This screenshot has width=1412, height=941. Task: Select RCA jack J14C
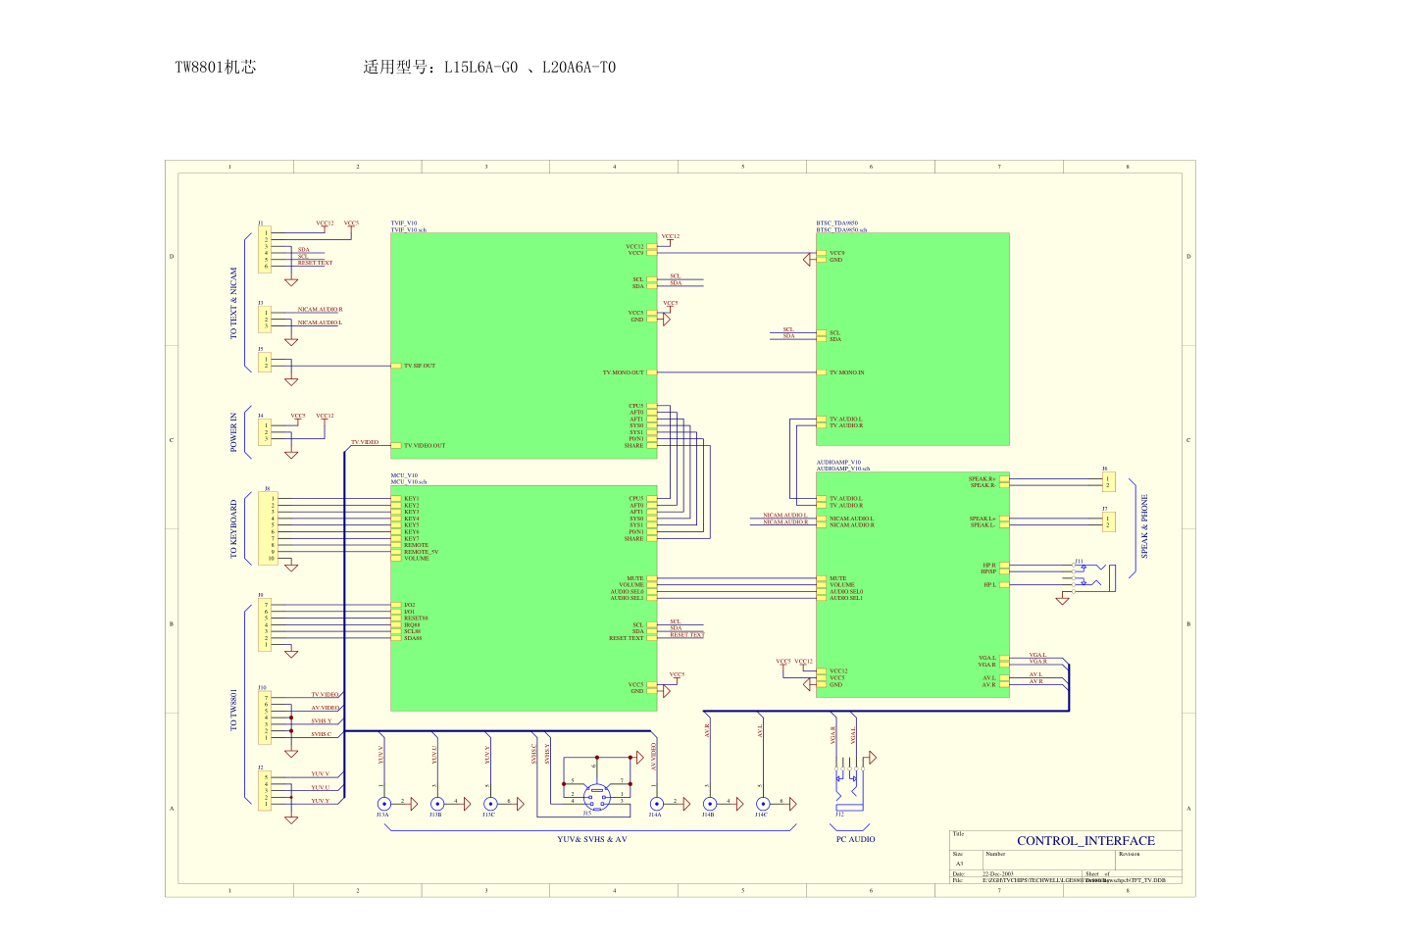point(762,803)
